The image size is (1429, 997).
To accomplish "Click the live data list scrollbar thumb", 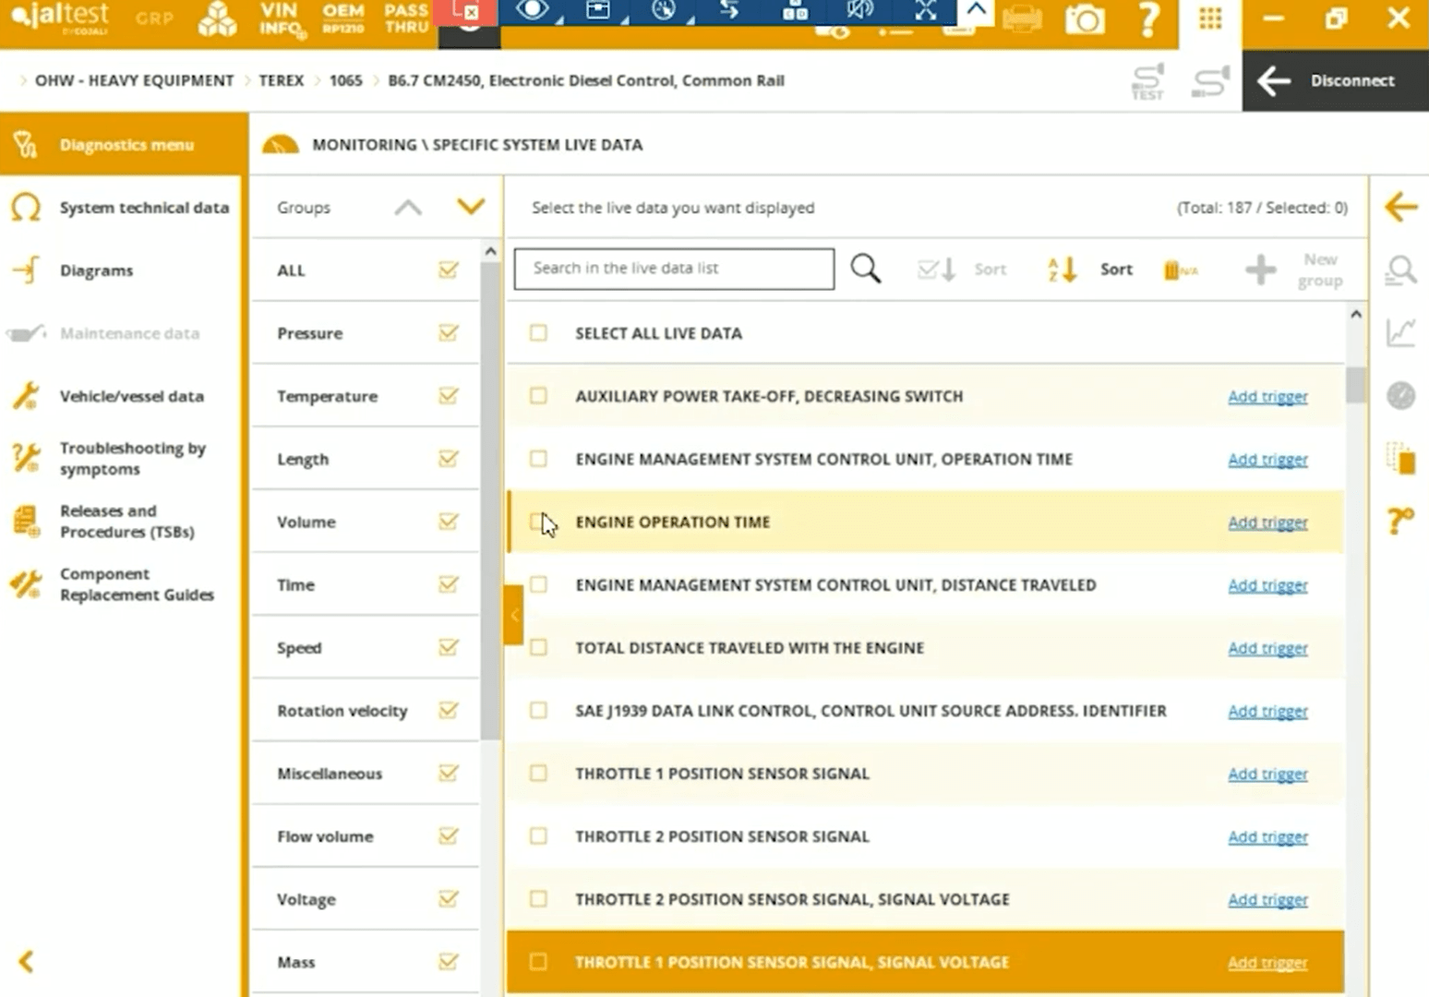I will (x=1355, y=385).
